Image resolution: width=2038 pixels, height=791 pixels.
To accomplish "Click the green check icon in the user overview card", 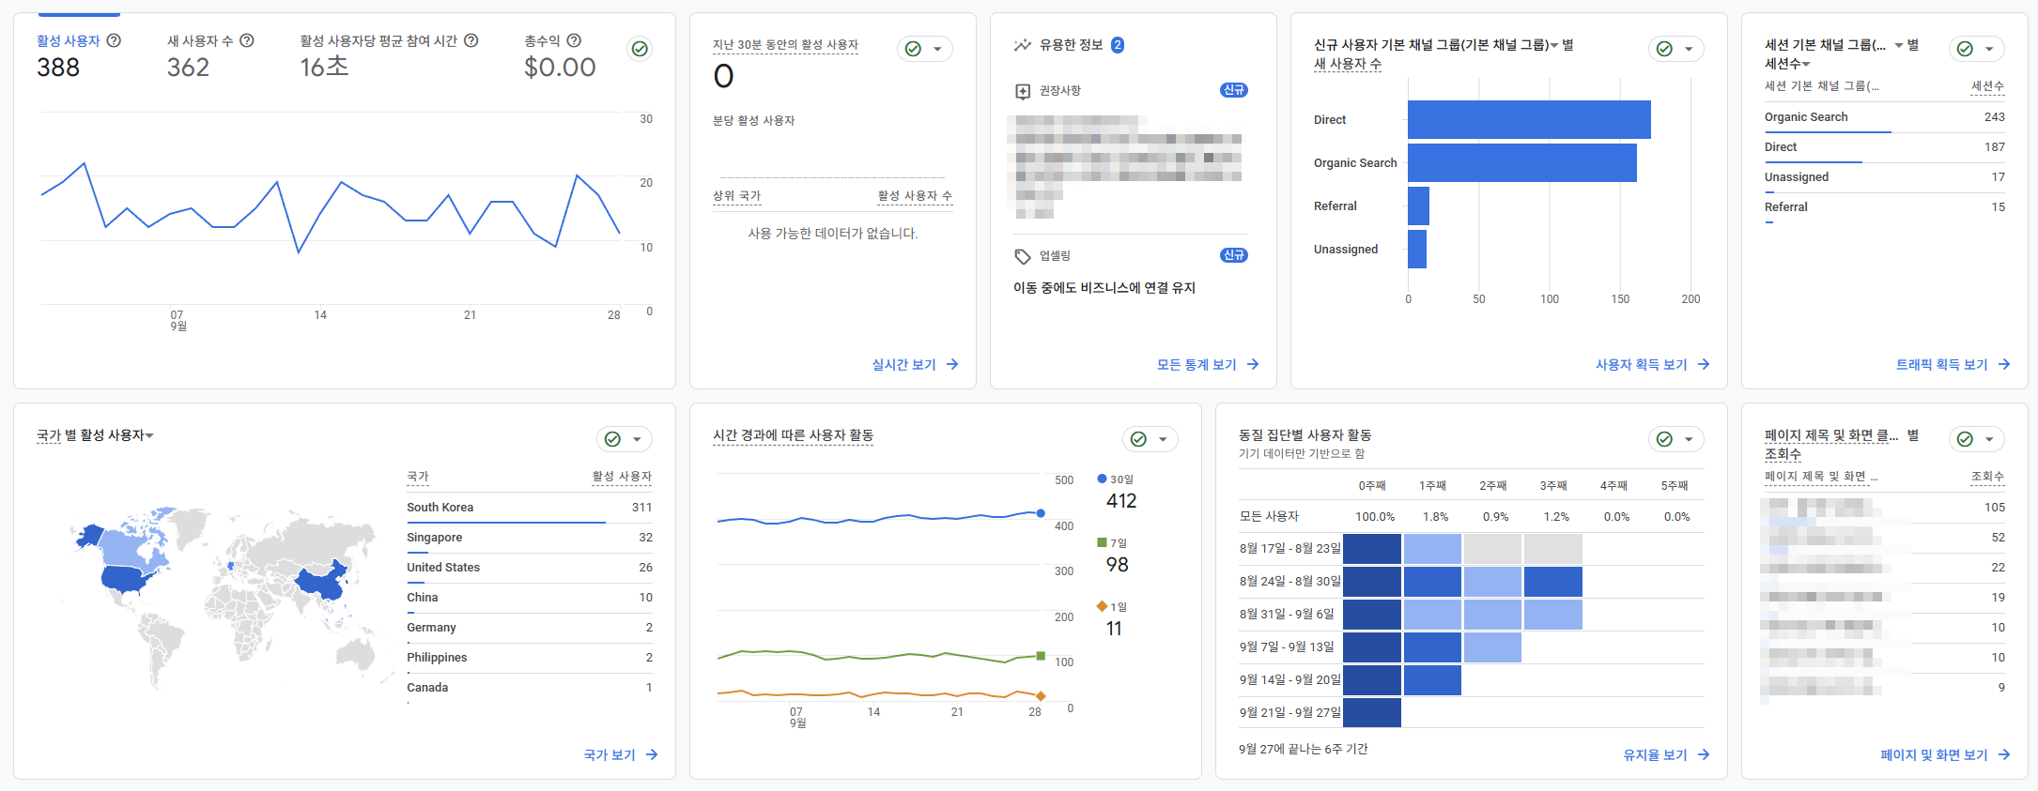I will tap(640, 49).
